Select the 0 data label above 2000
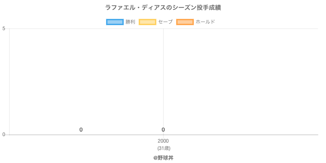Viewport: 326px width, 163px height. tap(163, 130)
